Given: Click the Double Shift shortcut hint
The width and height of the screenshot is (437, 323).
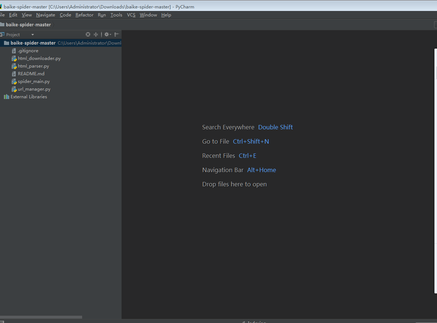Looking at the screenshot, I should pos(275,127).
